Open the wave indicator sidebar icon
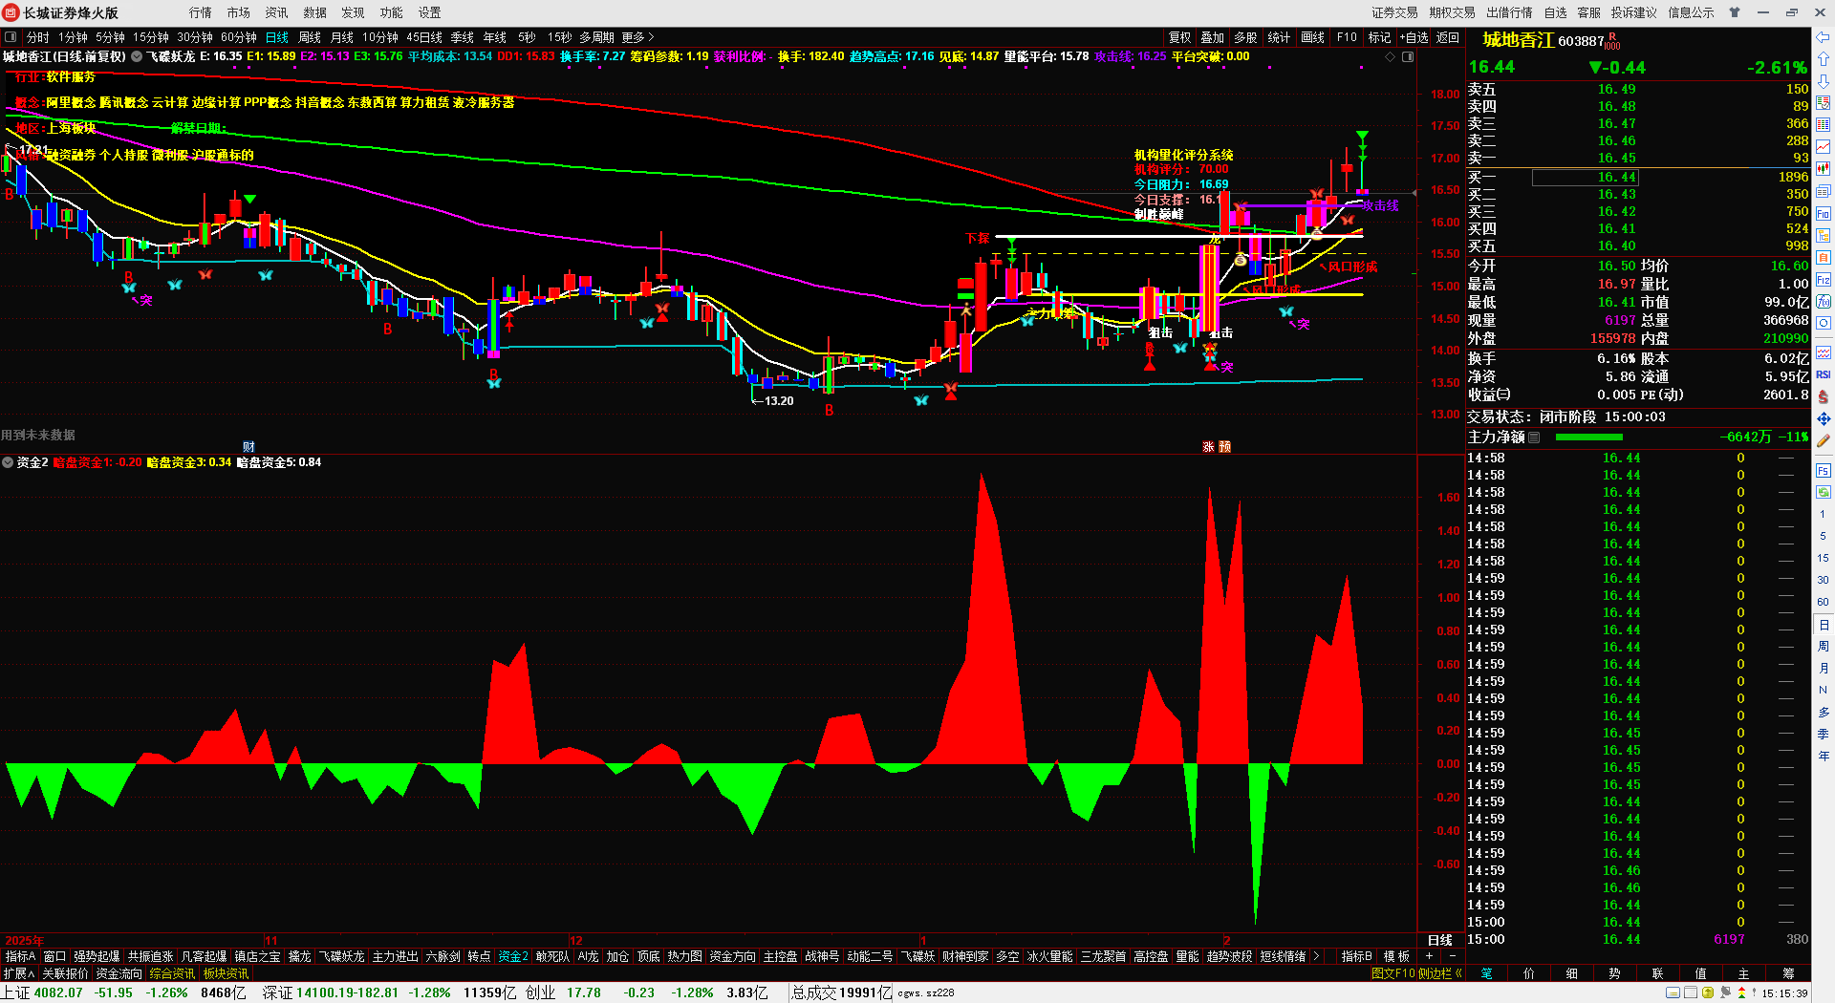1835x1003 pixels. [1823, 352]
